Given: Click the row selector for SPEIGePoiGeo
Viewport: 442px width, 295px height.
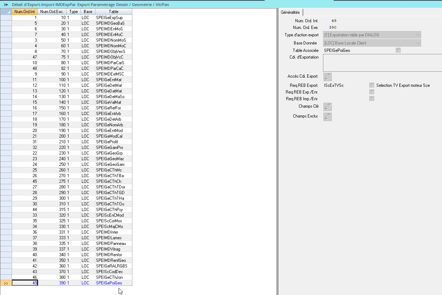Looking at the screenshot, I should (6, 283).
